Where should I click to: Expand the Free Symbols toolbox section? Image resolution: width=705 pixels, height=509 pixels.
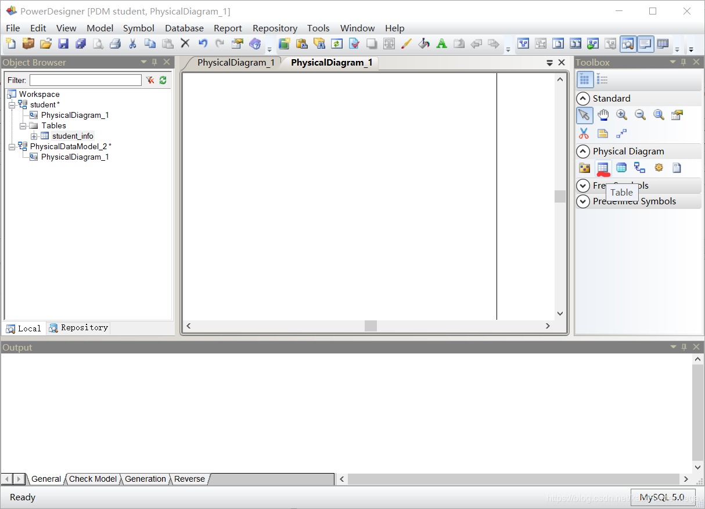click(x=583, y=186)
